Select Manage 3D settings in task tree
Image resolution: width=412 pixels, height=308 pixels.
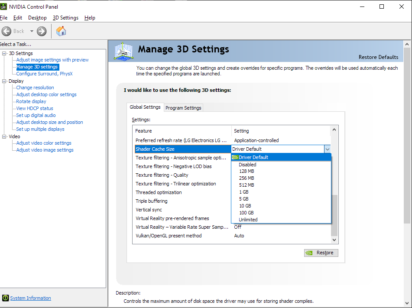pos(38,67)
